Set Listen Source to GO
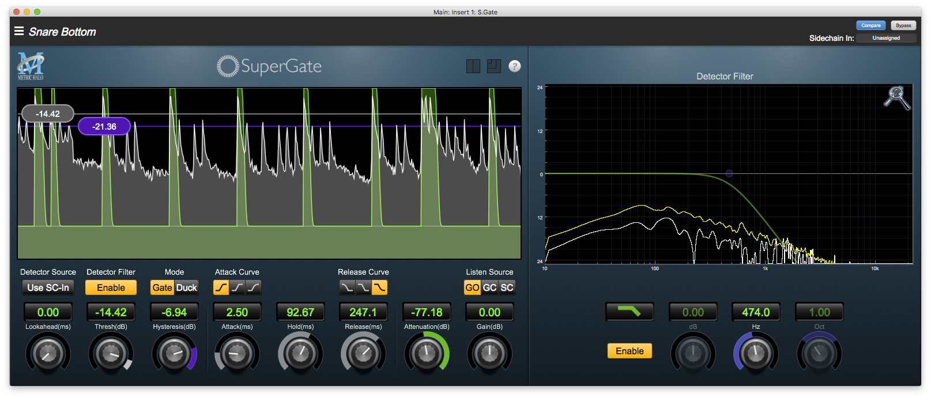The image size is (931, 398). [x=472, y=287]
